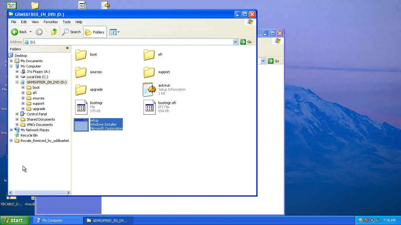The width and height of the screenshot is (401, 225).
Task: Go up one folder level
Action: 54,32
